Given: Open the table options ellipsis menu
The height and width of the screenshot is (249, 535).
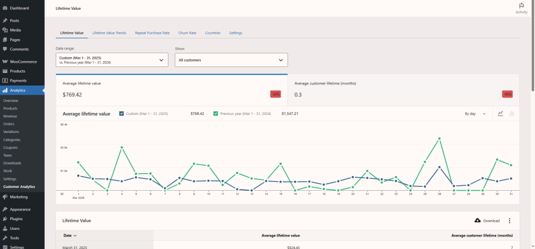Looking at the screenshot, I should point(509,221).
